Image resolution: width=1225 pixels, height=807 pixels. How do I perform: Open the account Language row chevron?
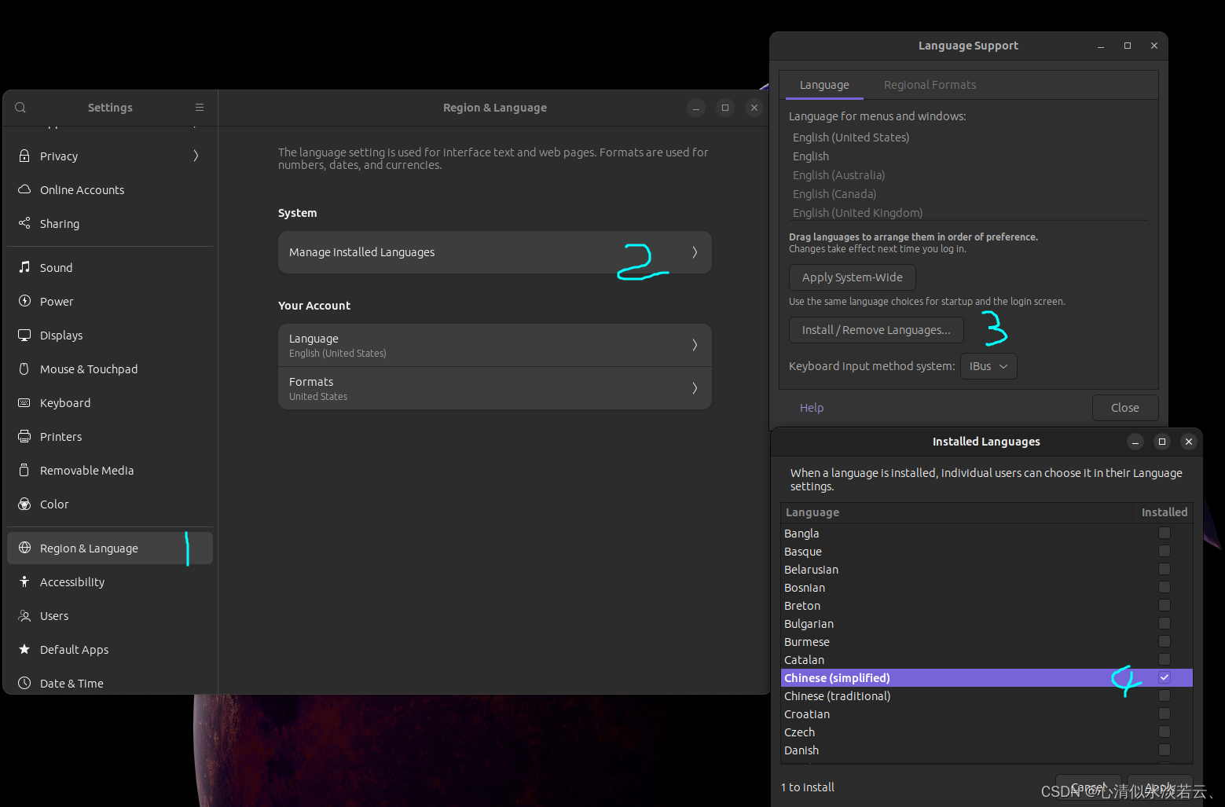pos(695,345)
